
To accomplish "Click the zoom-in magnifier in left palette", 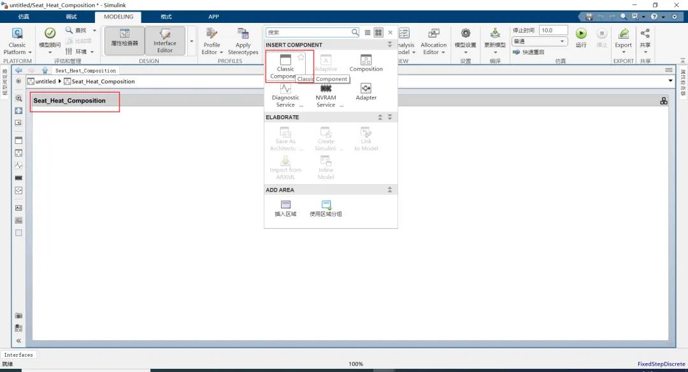I will pyautogui.click(x=18, y=98).
